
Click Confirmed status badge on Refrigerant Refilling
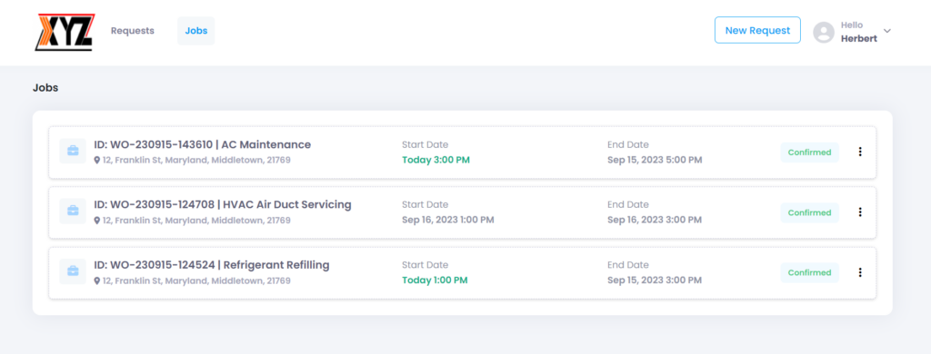[x=809, y=273]
